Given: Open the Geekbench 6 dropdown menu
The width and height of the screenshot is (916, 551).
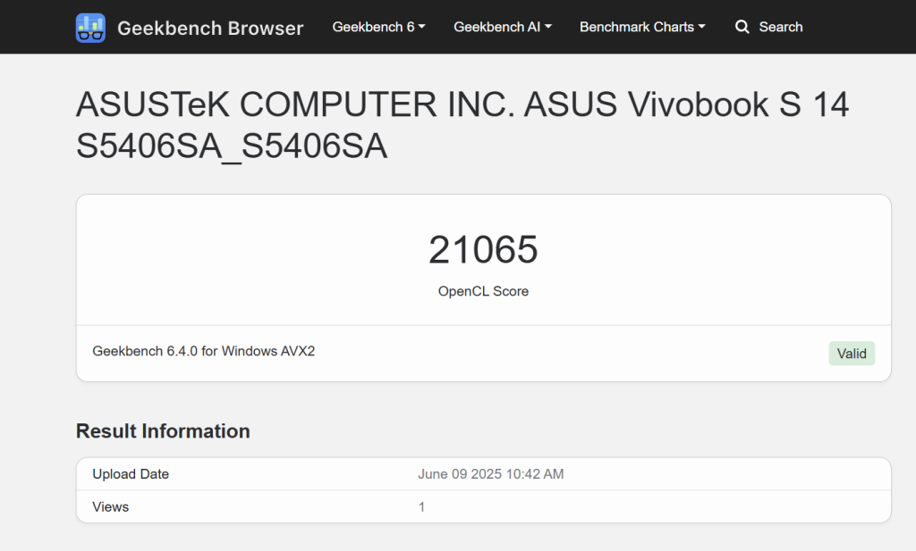Looking at the screenshot, I should pos(378,27).
